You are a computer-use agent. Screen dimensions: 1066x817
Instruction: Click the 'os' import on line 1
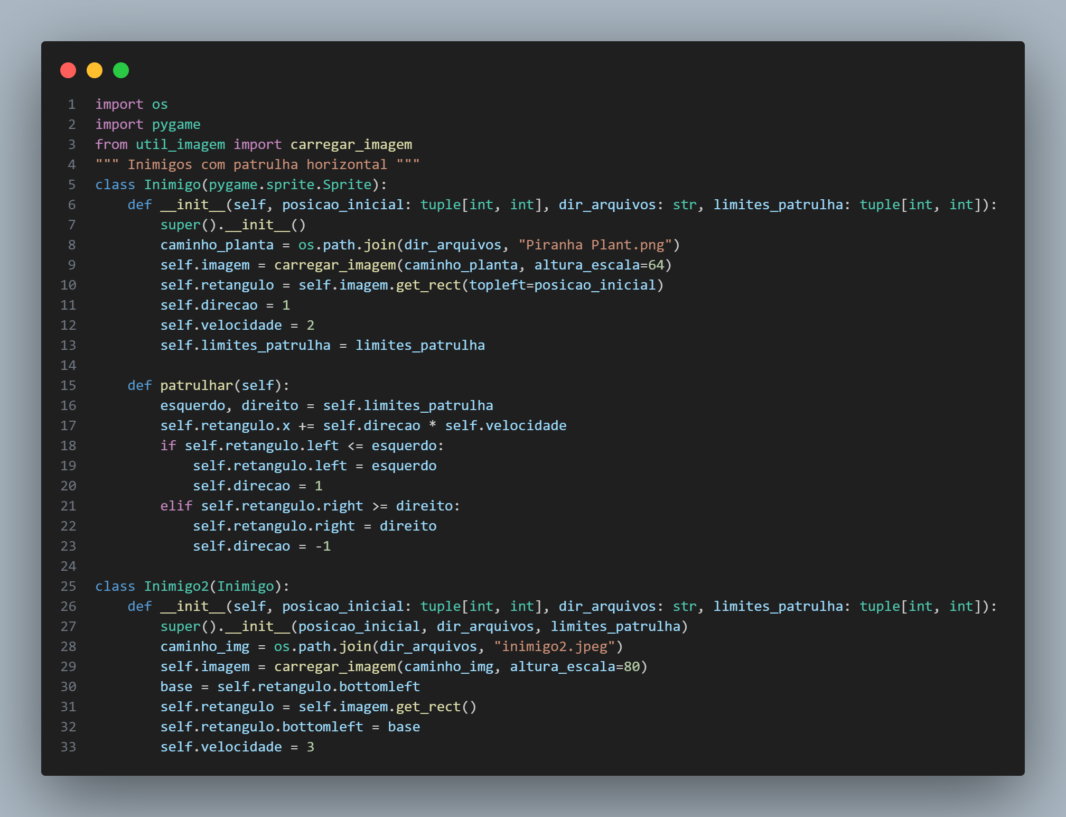point(160,104)
